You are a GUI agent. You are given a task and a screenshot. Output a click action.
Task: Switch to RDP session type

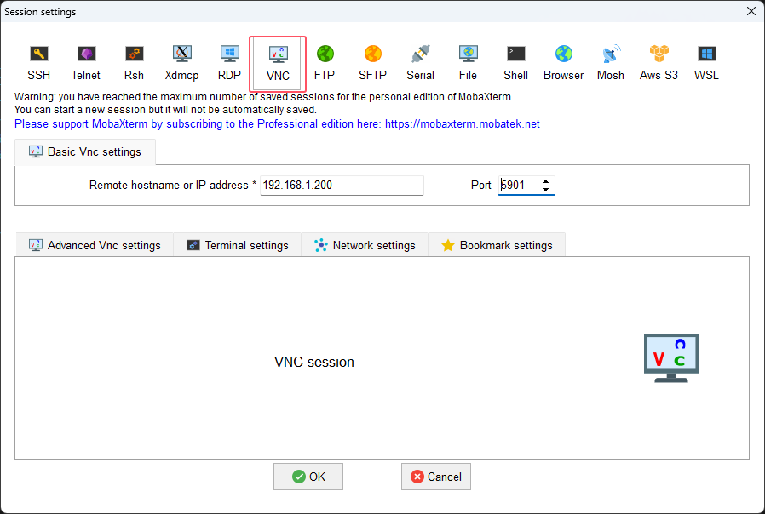229,63
